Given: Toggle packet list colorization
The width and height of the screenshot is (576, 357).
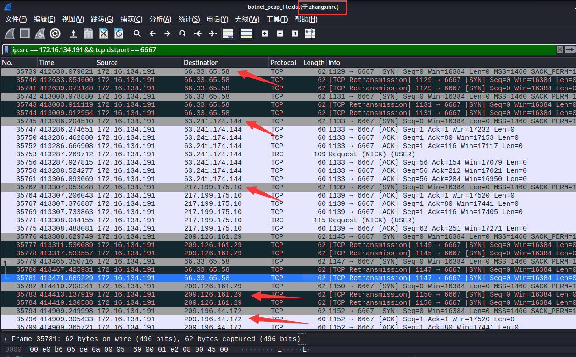Looking at the screenshot, I should click(246, 33).
